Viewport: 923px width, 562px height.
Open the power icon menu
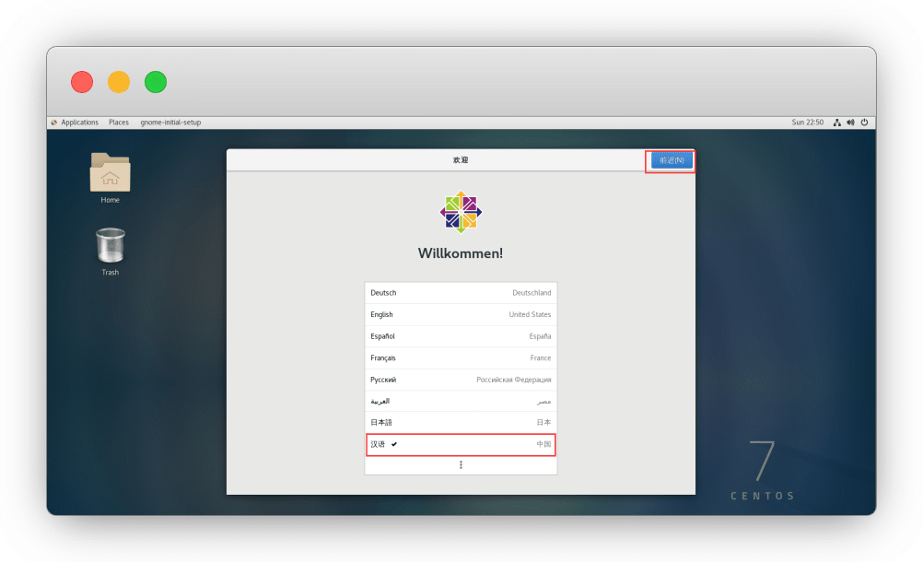pyautogui.click(x=864, y=123)
